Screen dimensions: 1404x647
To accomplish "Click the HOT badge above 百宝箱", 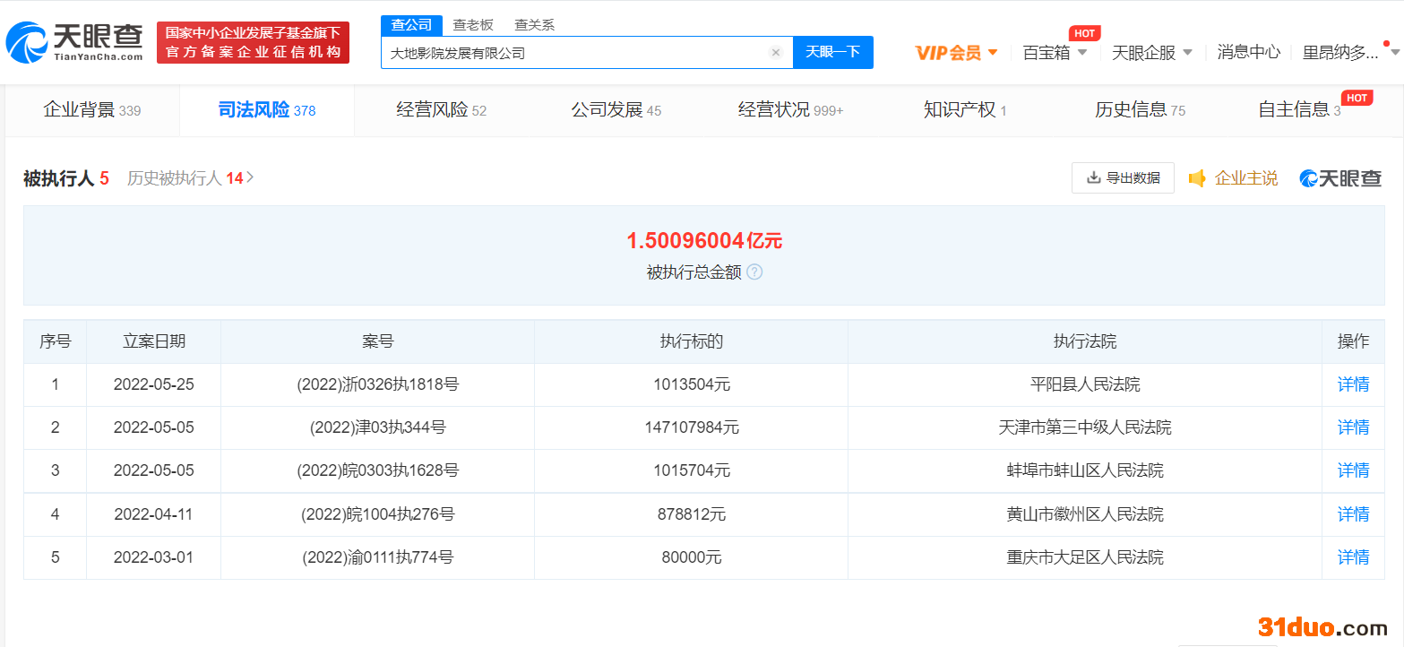I will pos(1084,33).
